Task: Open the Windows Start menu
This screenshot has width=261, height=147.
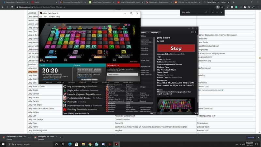Action: [x=3, y=144]
